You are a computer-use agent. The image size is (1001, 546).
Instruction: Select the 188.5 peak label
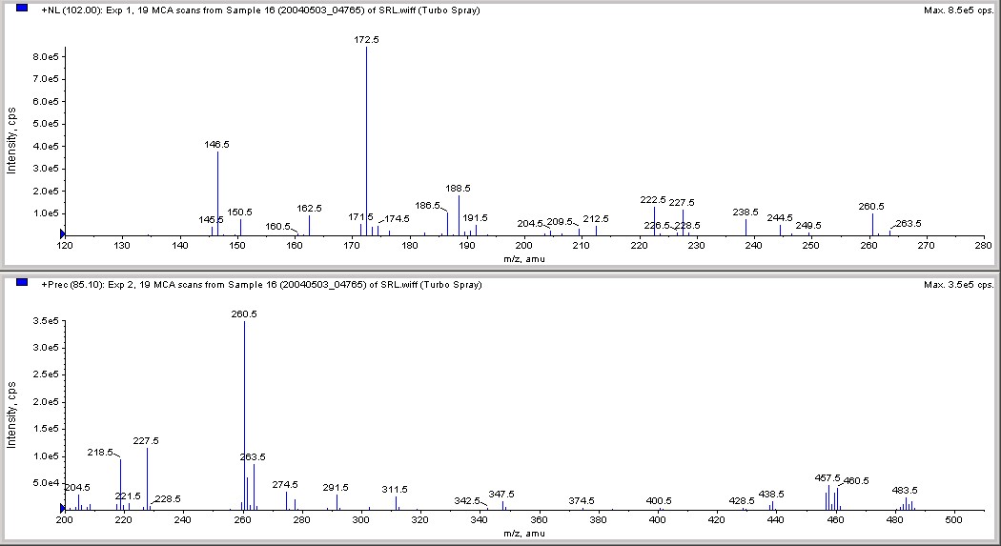(x=459, y=189)
